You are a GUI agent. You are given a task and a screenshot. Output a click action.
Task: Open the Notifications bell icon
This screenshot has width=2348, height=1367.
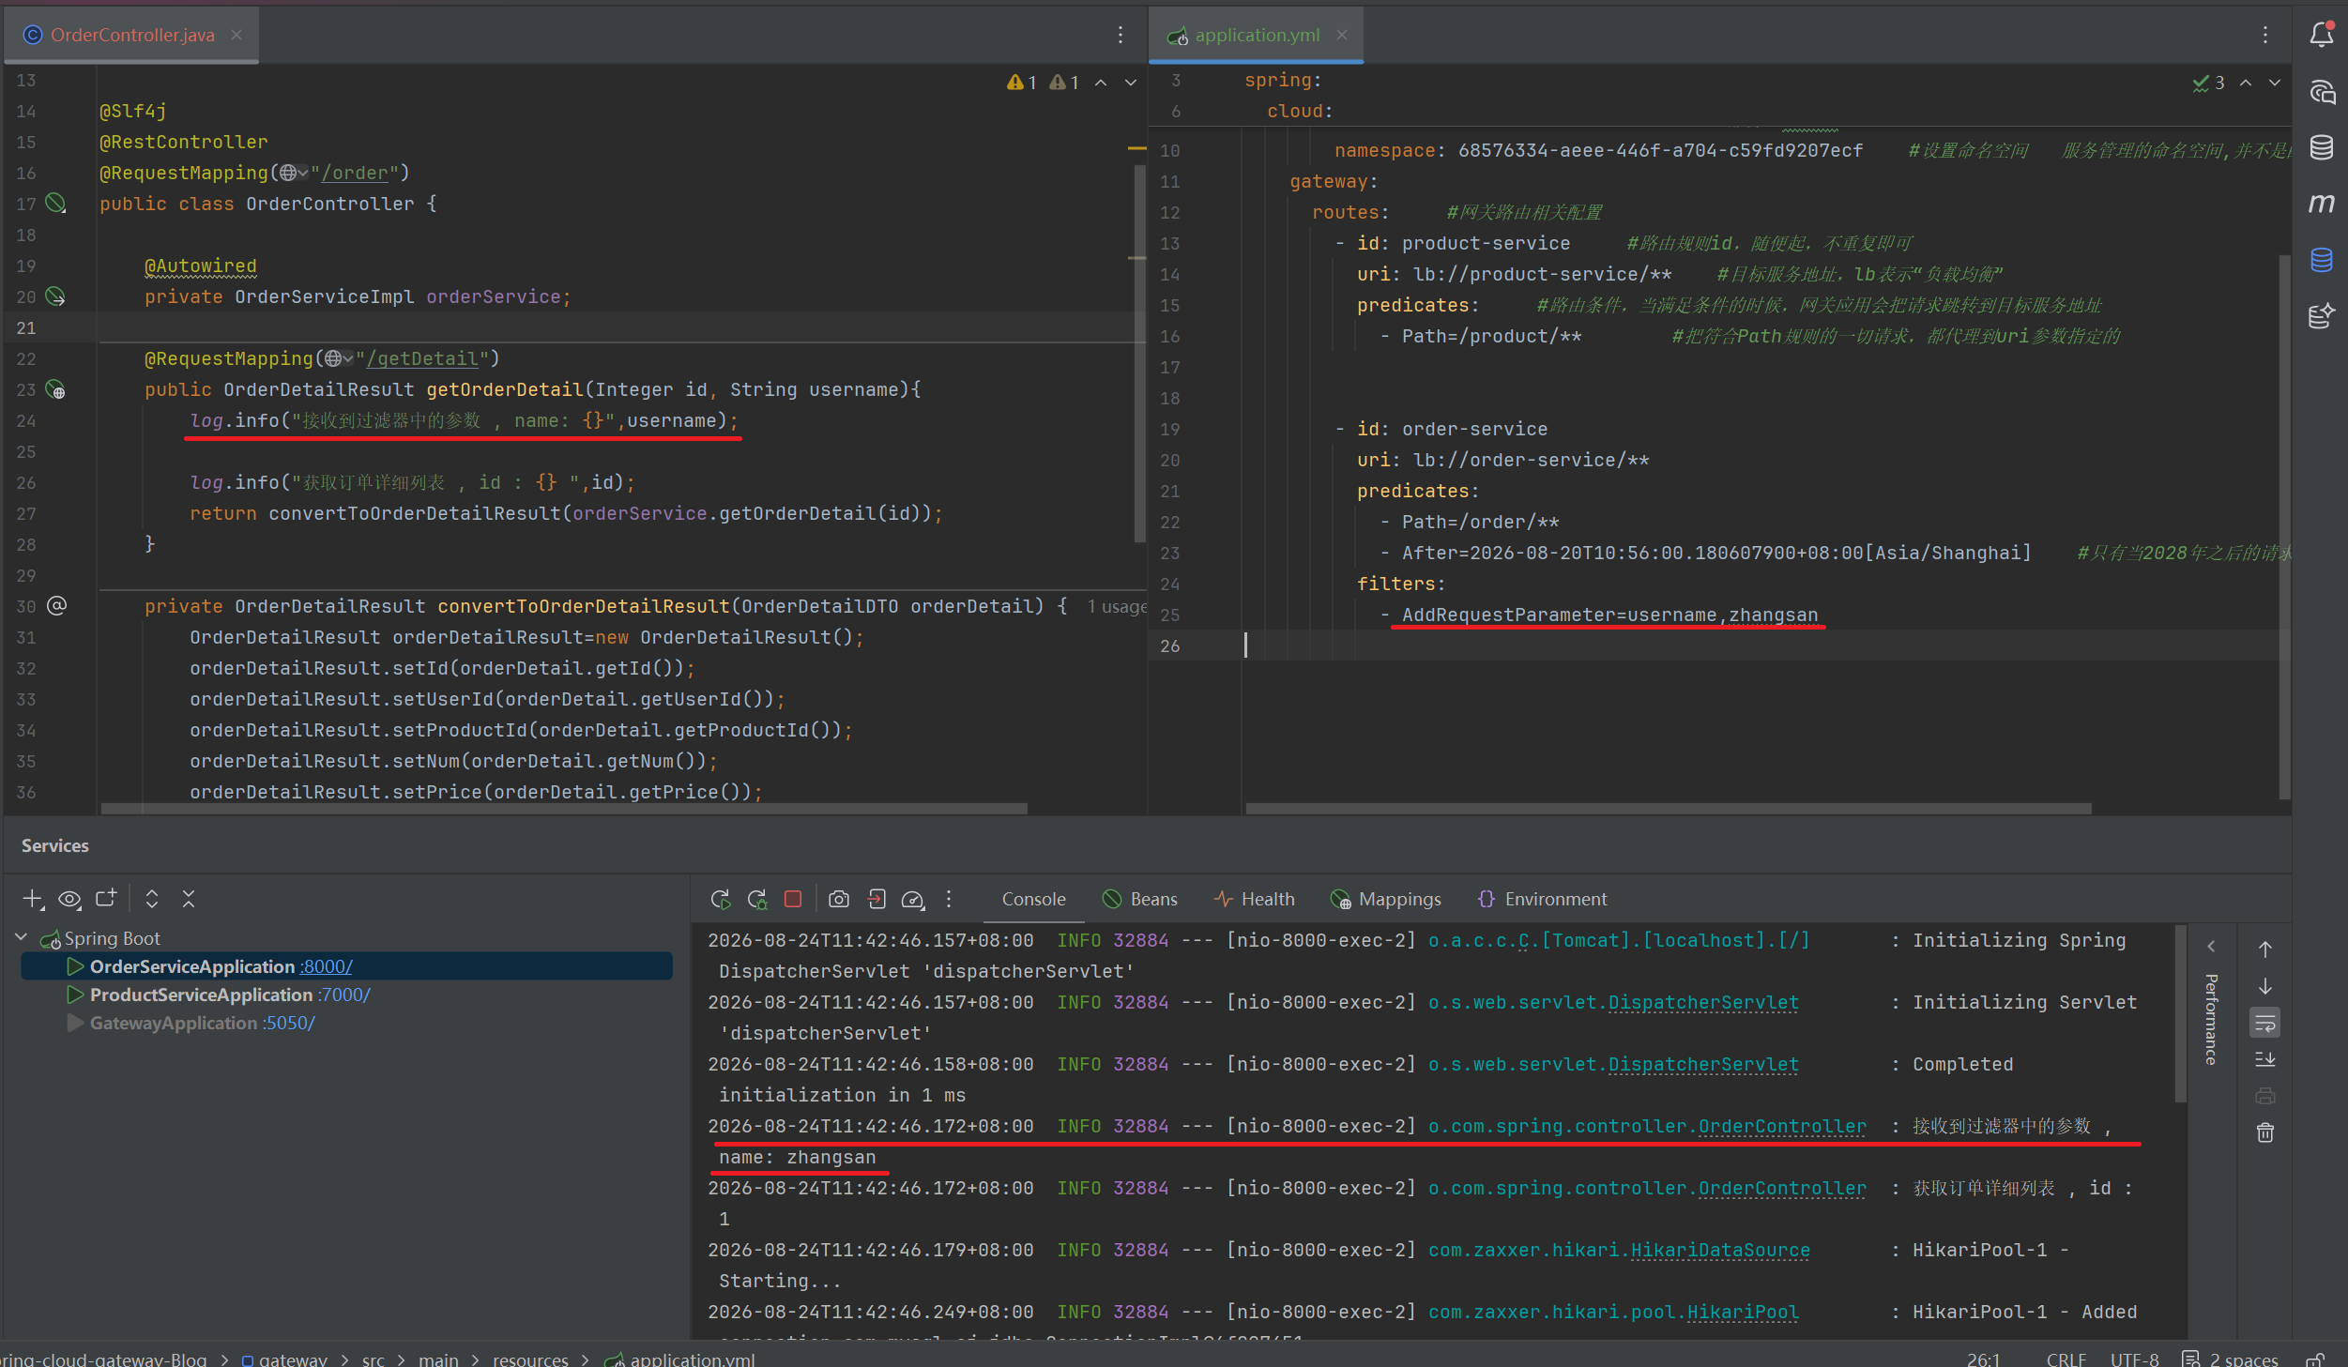pos(2322,35)
